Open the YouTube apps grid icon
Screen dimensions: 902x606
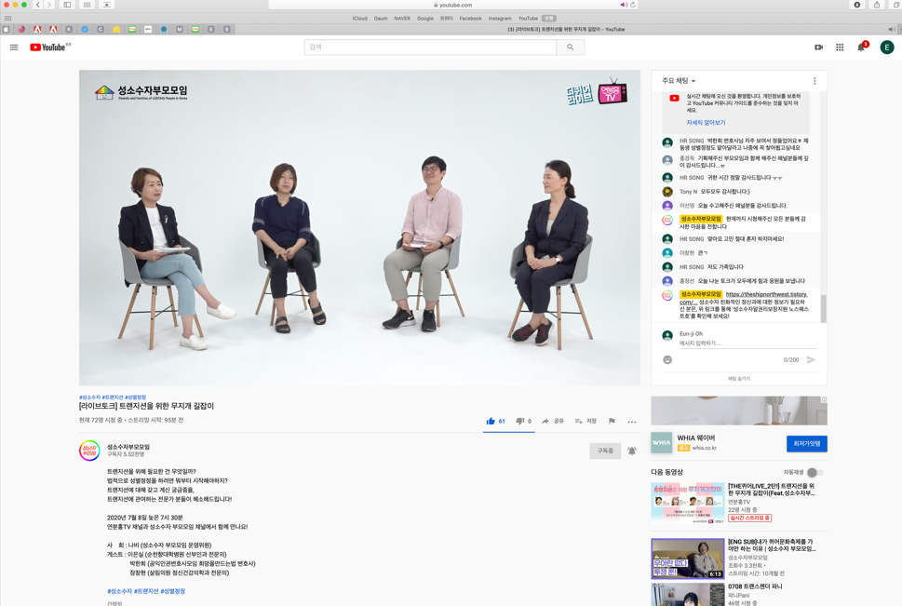(840, 47)
